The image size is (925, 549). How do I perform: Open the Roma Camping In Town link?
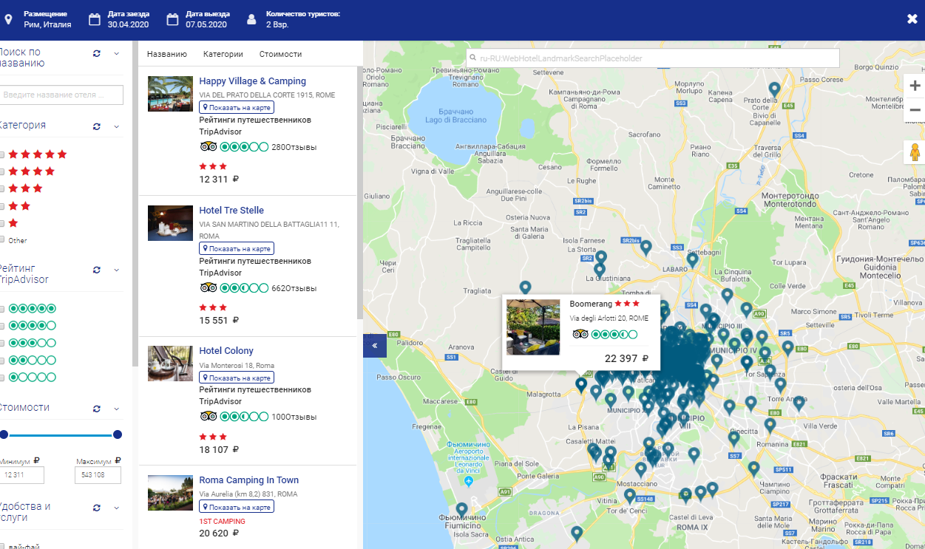click(249, 480)
